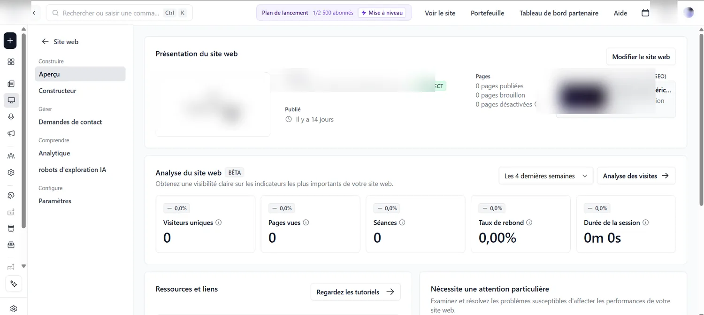Focus the Rechercher ou saisir une commande field
704x315 pixels.
pos(119,13)
